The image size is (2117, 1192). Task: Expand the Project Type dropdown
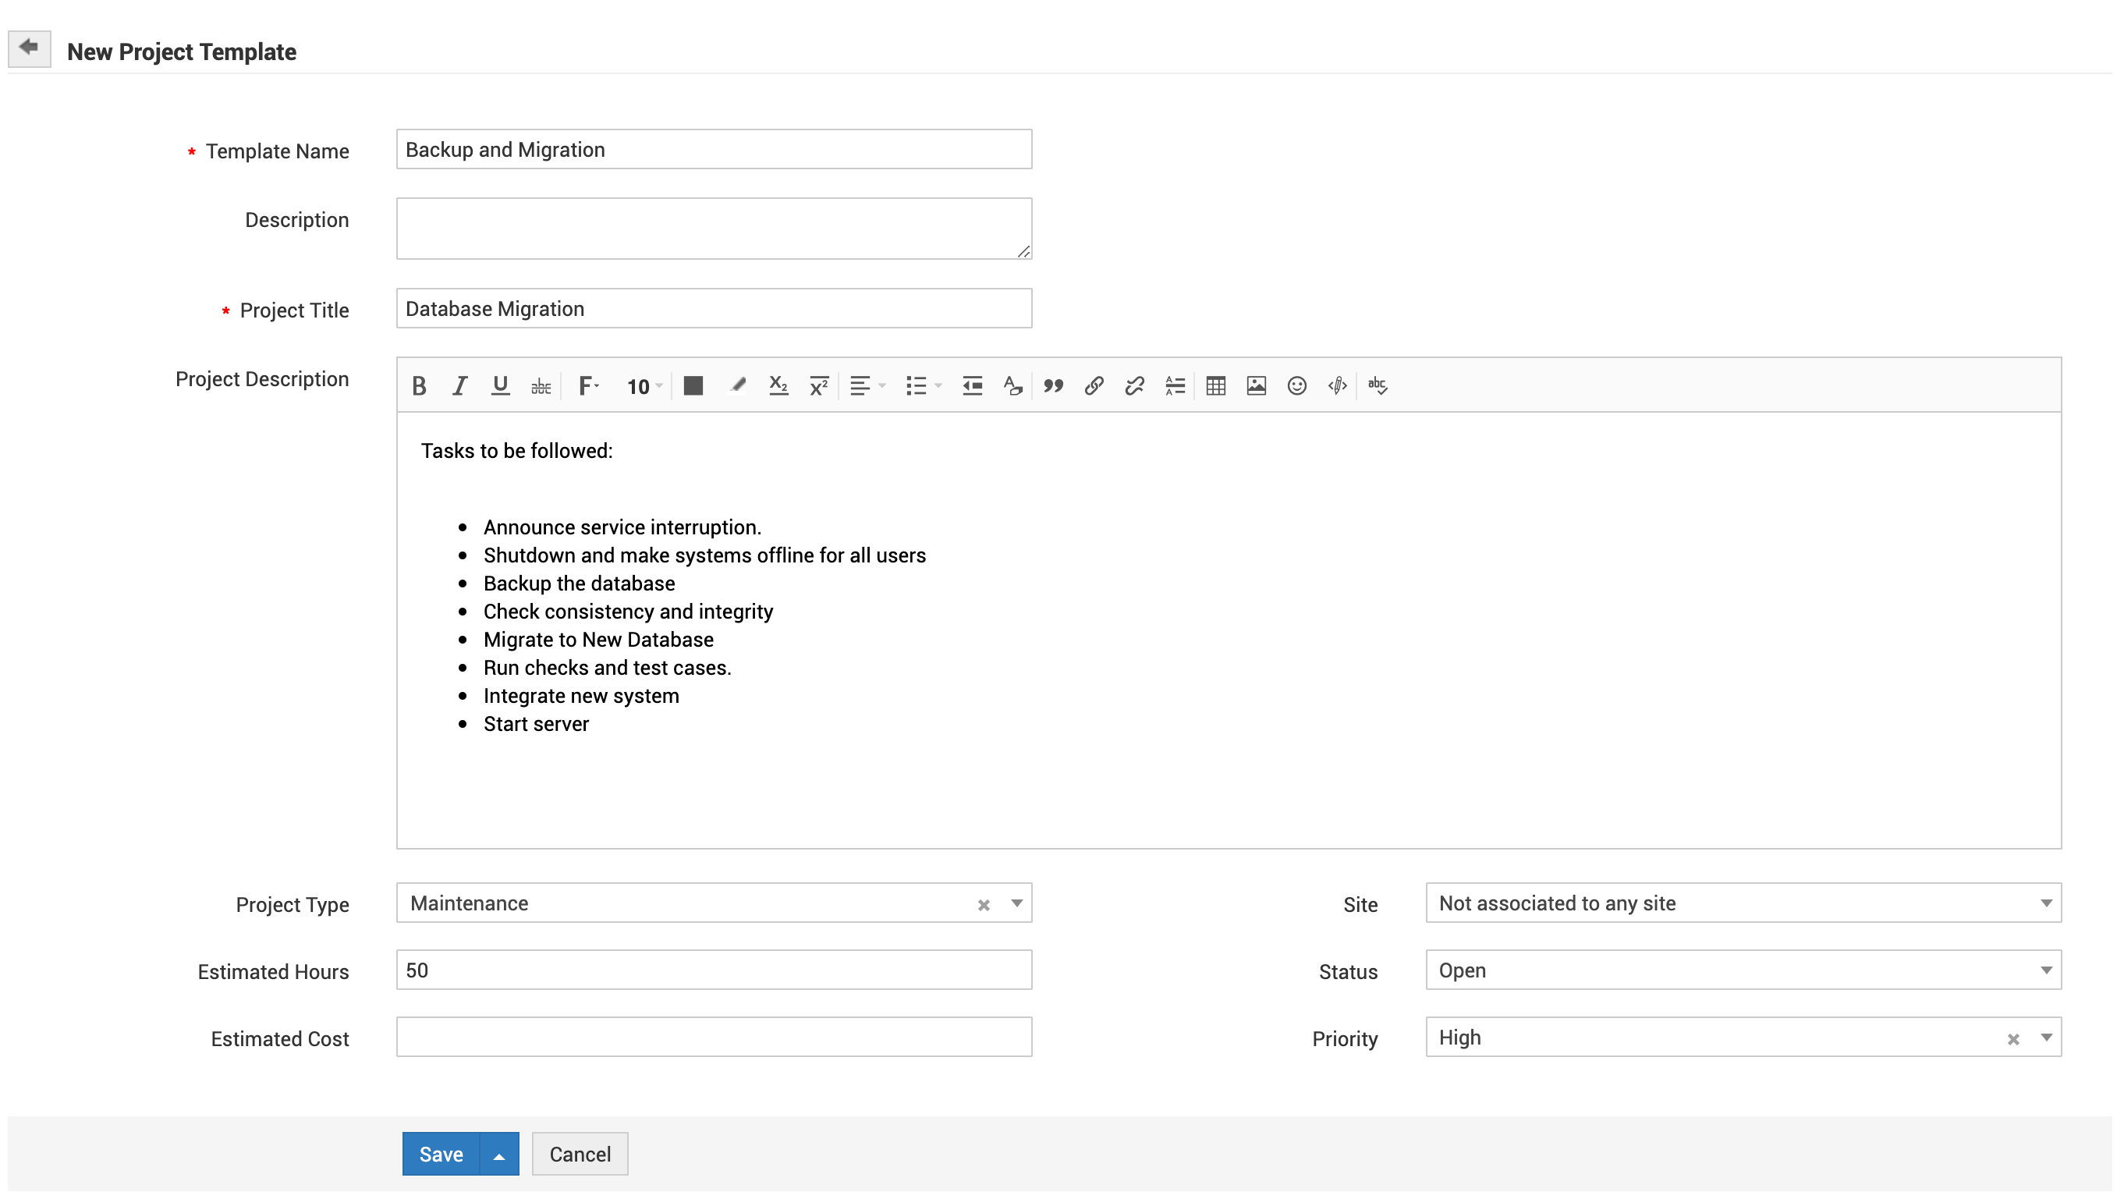(x=1016, y=903)
